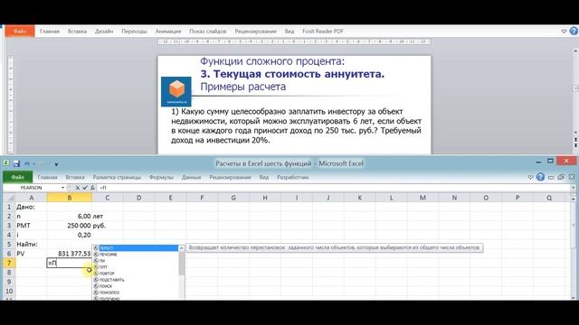The width and height of the screenshot is (579, 325).
Task: Select ПЕЧСИМВ in the function autocomplete list
Action: 136,255
